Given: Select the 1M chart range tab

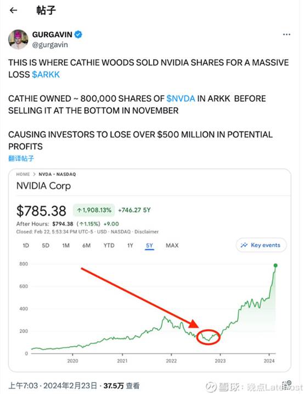Looking at the screenshot, I should click(x=66, y=245).
